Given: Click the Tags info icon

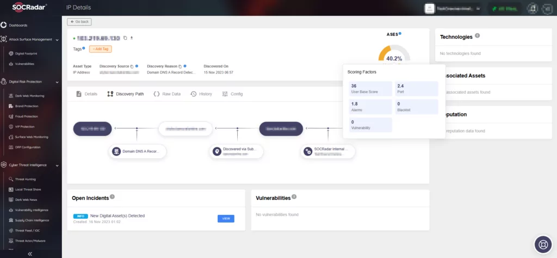Looking at the screenshot, I should click(84, 48).
